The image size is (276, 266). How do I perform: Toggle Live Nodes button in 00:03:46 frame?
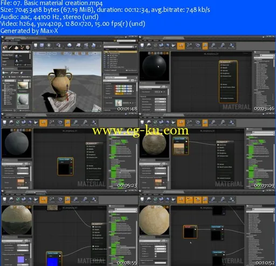[x=197, y=46]
